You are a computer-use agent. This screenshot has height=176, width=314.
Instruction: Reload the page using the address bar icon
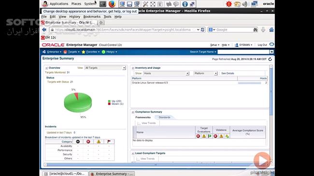coord(203,30)
